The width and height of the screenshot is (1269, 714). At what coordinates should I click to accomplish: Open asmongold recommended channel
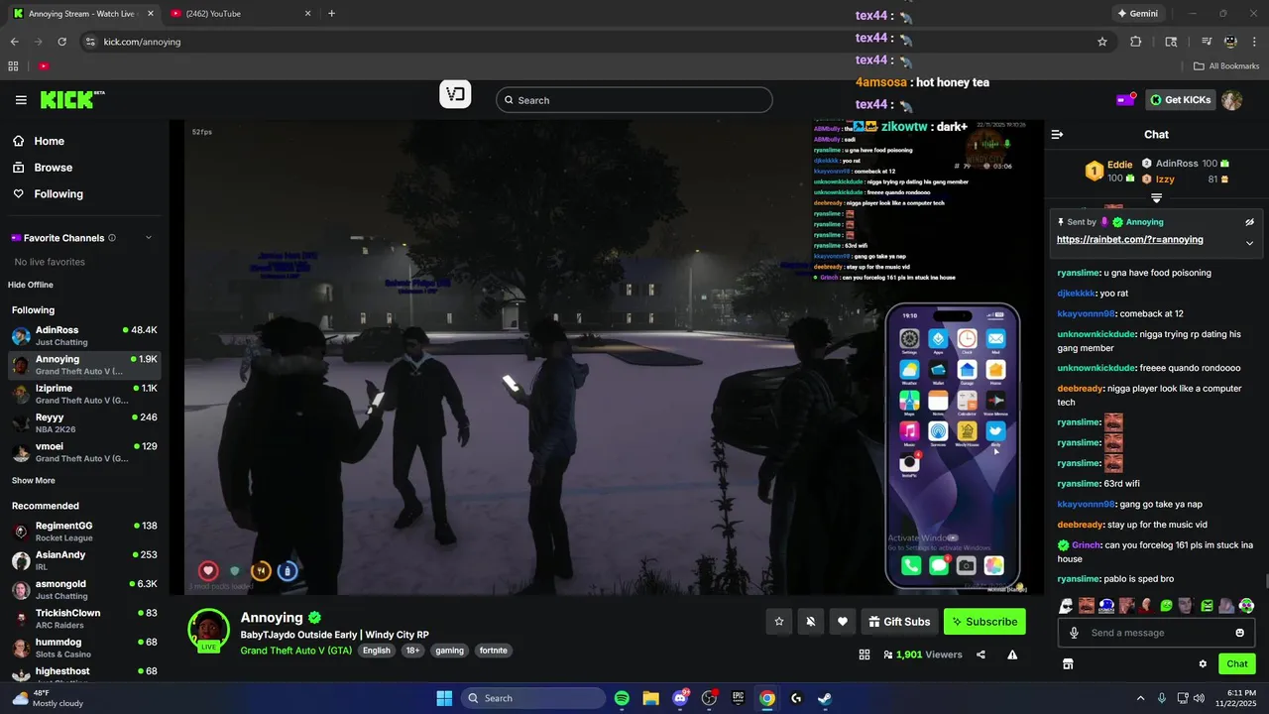[84, 589]
